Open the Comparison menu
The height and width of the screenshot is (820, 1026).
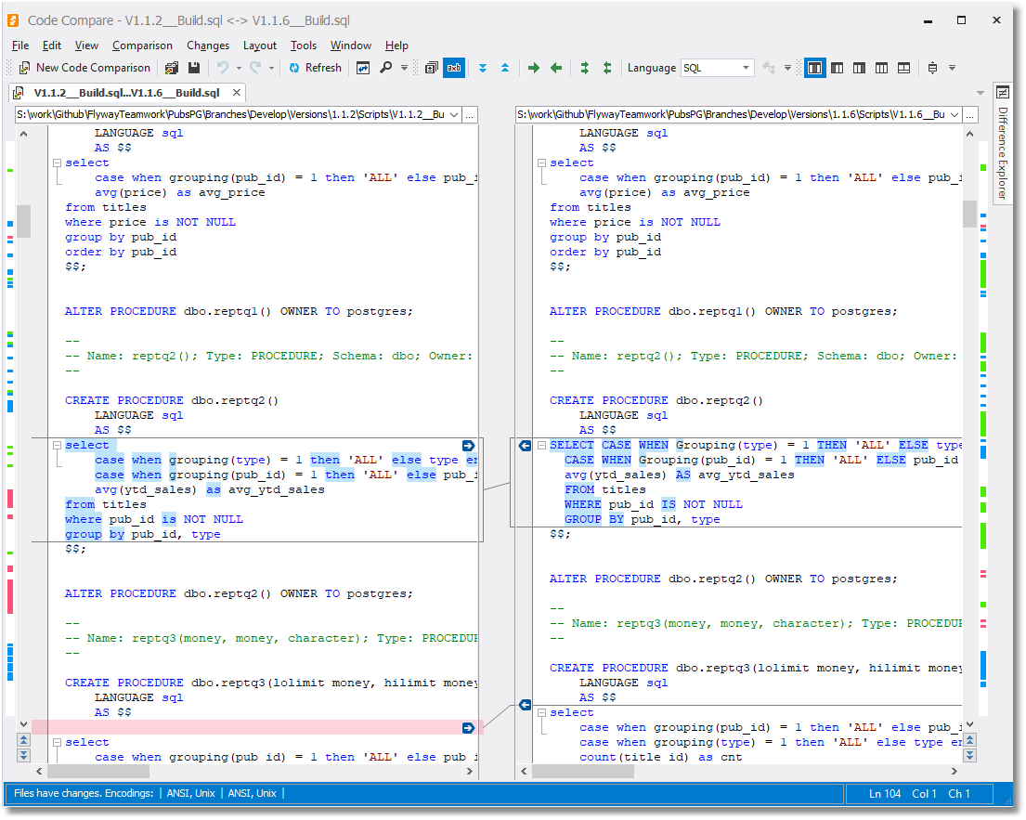(x=142, y=45)
